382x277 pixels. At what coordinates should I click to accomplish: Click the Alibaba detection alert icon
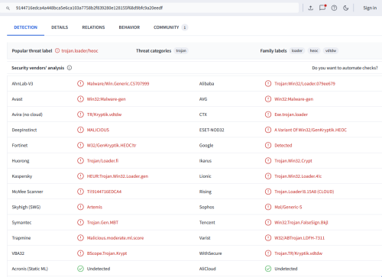point(268,83)
